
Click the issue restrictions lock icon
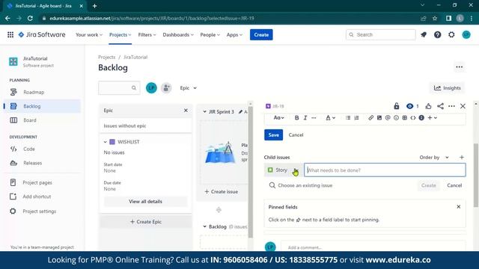click(x=397, y=106)
